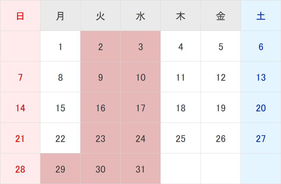This screenshot has width=281, height=184.
Task: Select Saturday the 13th
Action: click(x=261, y=78)
